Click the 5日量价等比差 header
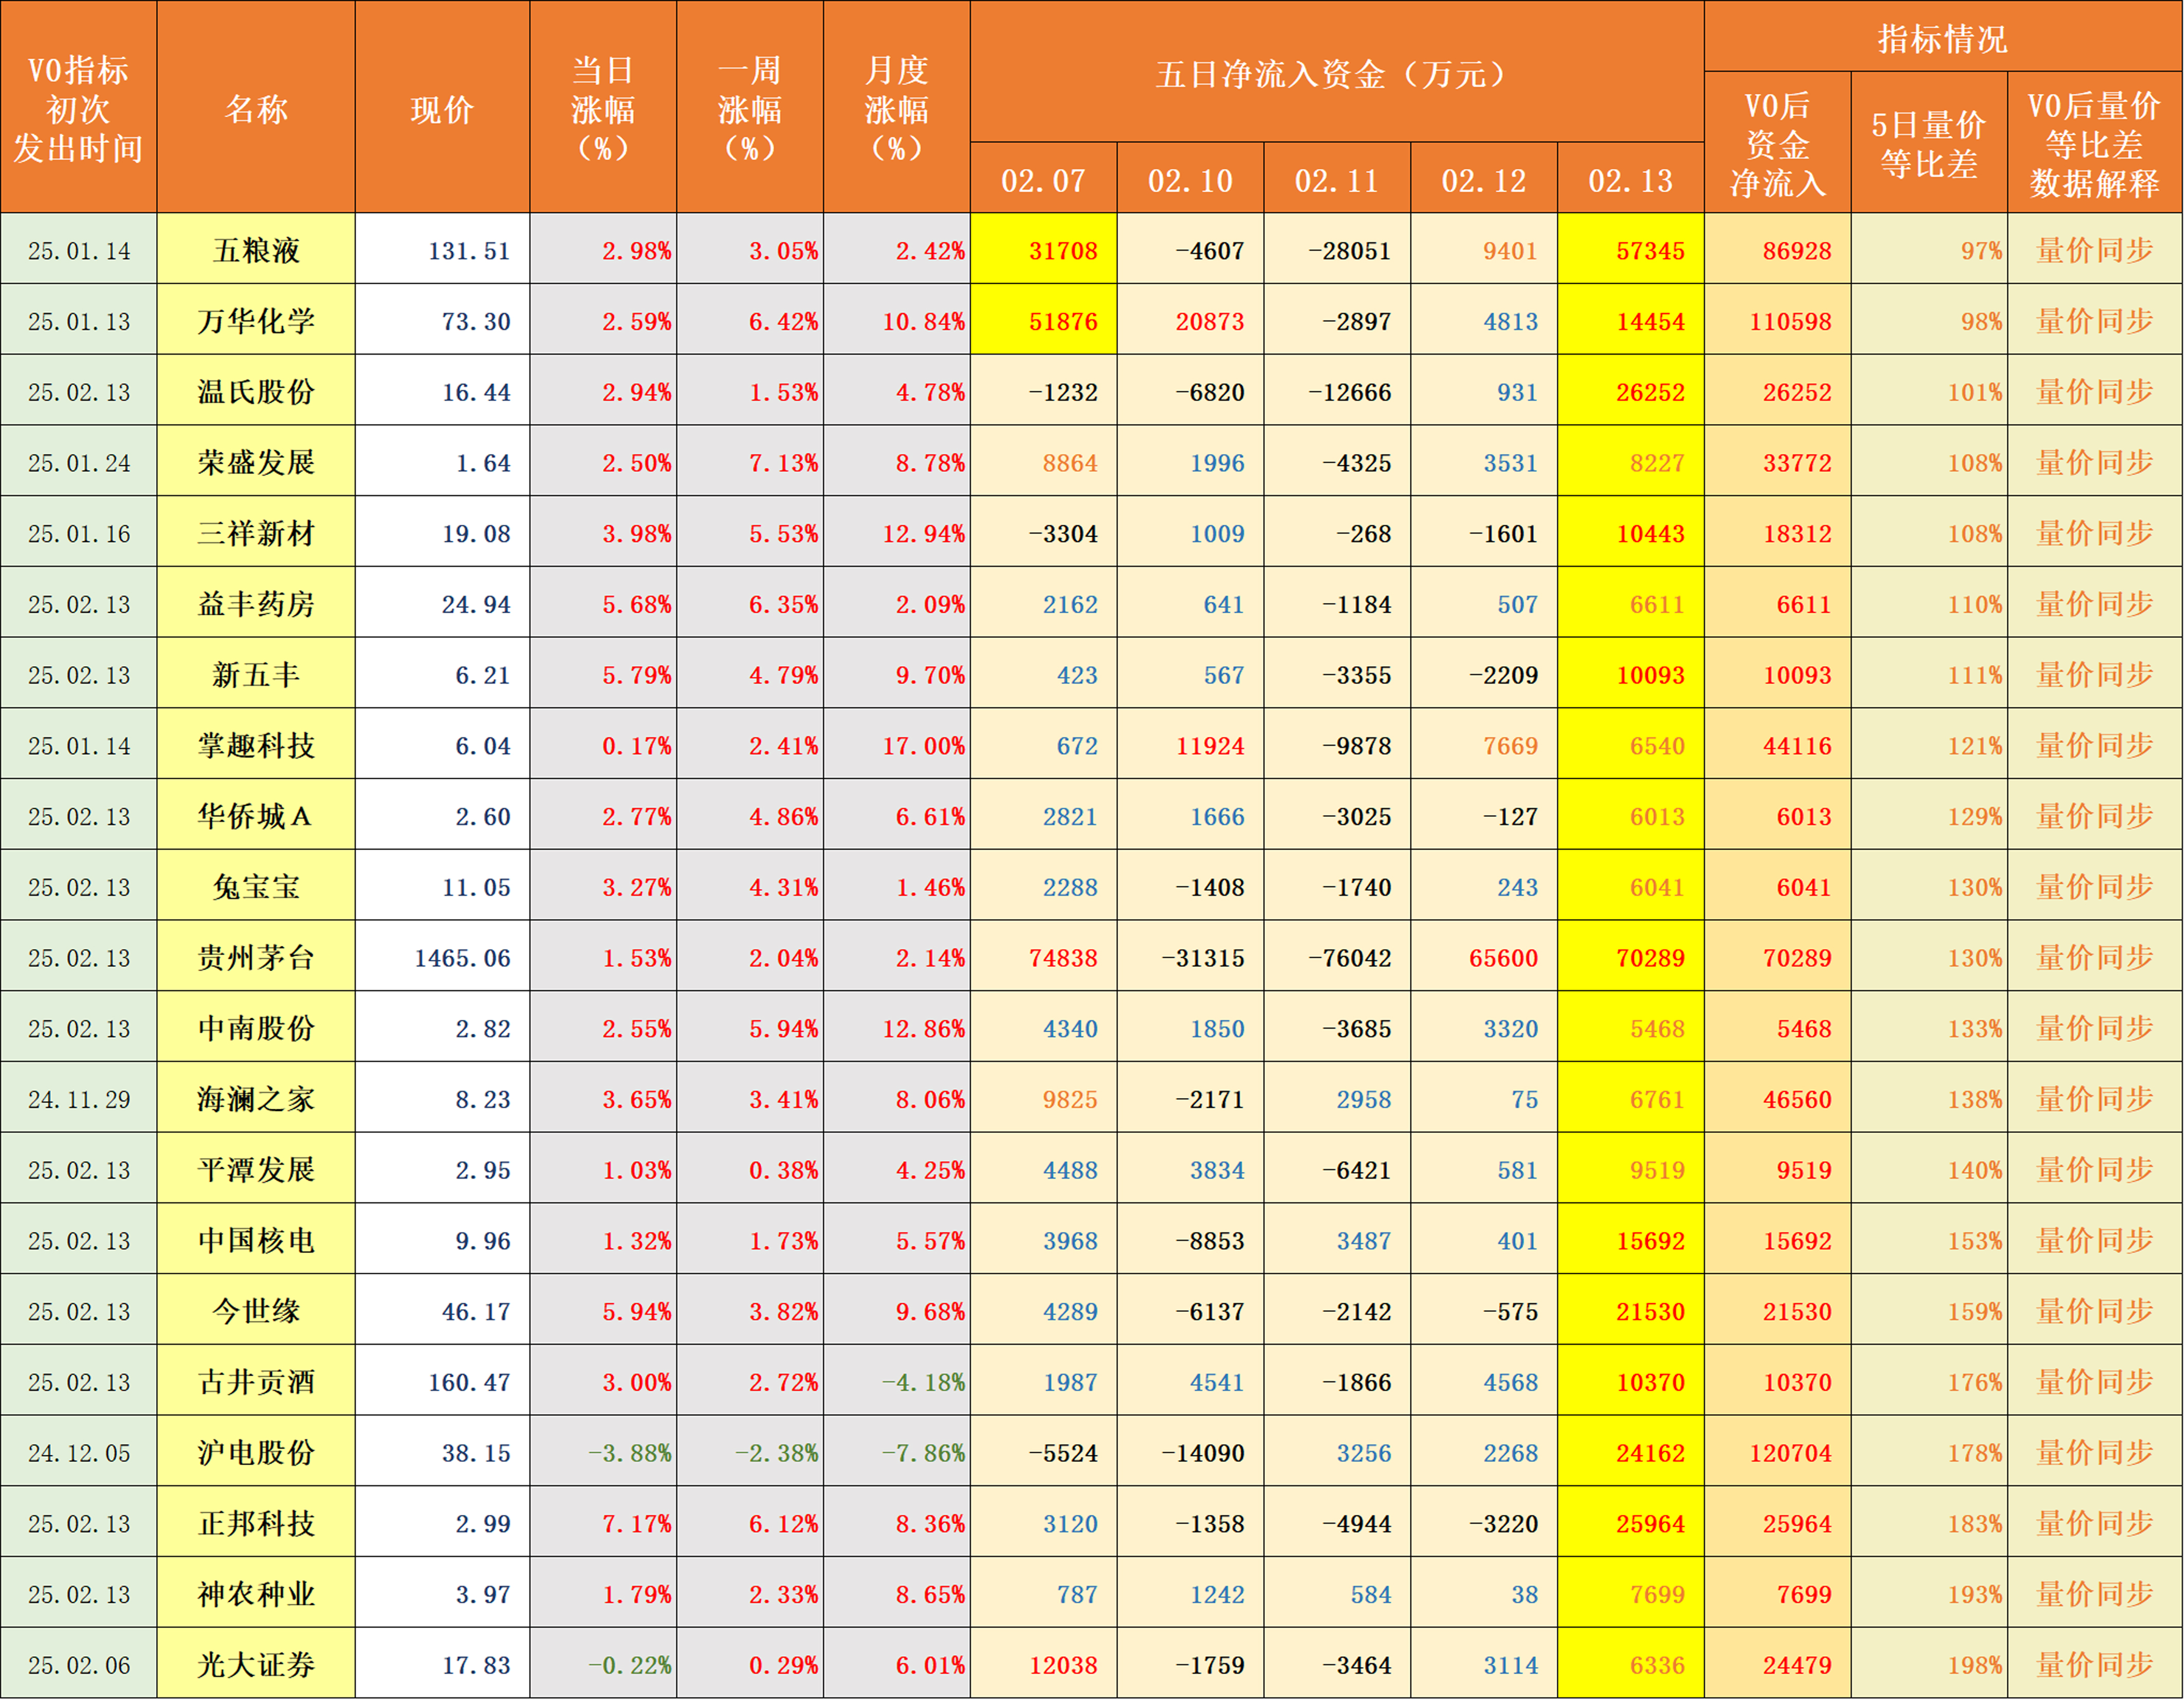The height and width of the screenshot is (1700, 2184). click(x=1928, y=143)
